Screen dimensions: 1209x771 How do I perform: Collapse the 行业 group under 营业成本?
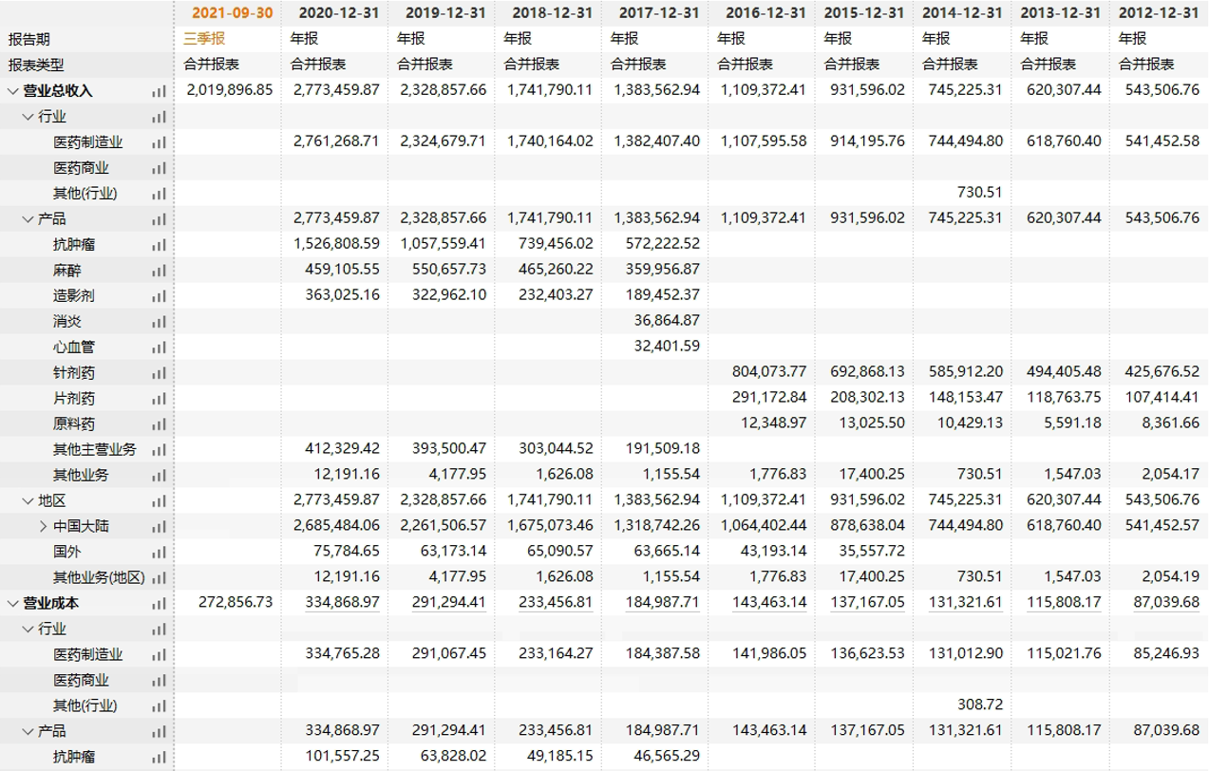tap(28, 630)
